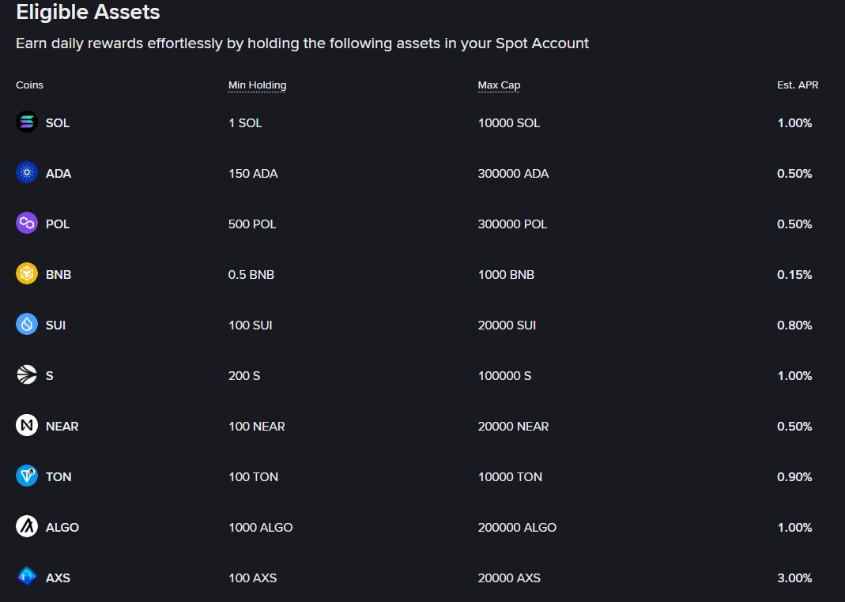Click the TON 0.90% APR value

(794, 476)
